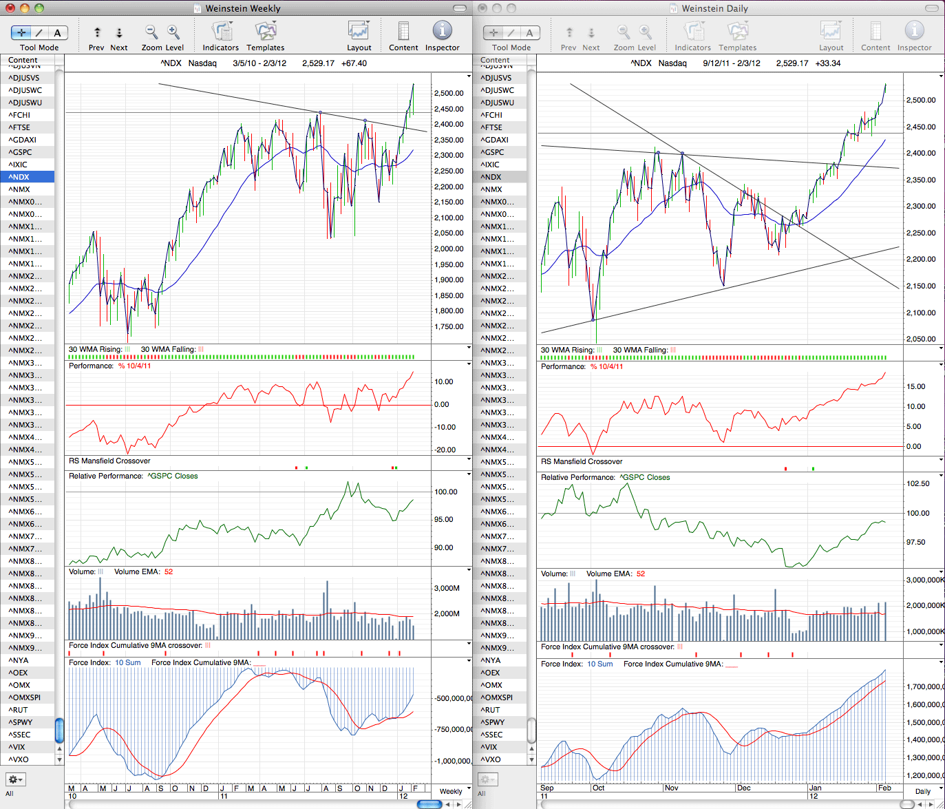Click Daily Performance % 10/4/11 label
Viewport: 945px width, 809px height.
tap(606, 366)
